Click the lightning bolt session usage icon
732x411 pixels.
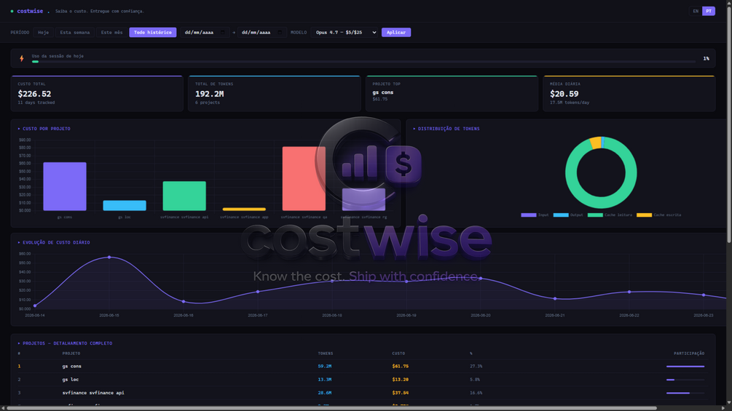tap(21, 59)
